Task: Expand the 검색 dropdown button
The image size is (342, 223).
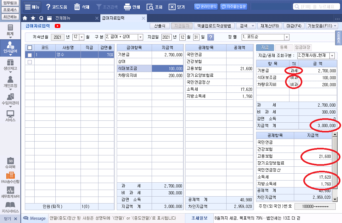Action: coord(253,26)
